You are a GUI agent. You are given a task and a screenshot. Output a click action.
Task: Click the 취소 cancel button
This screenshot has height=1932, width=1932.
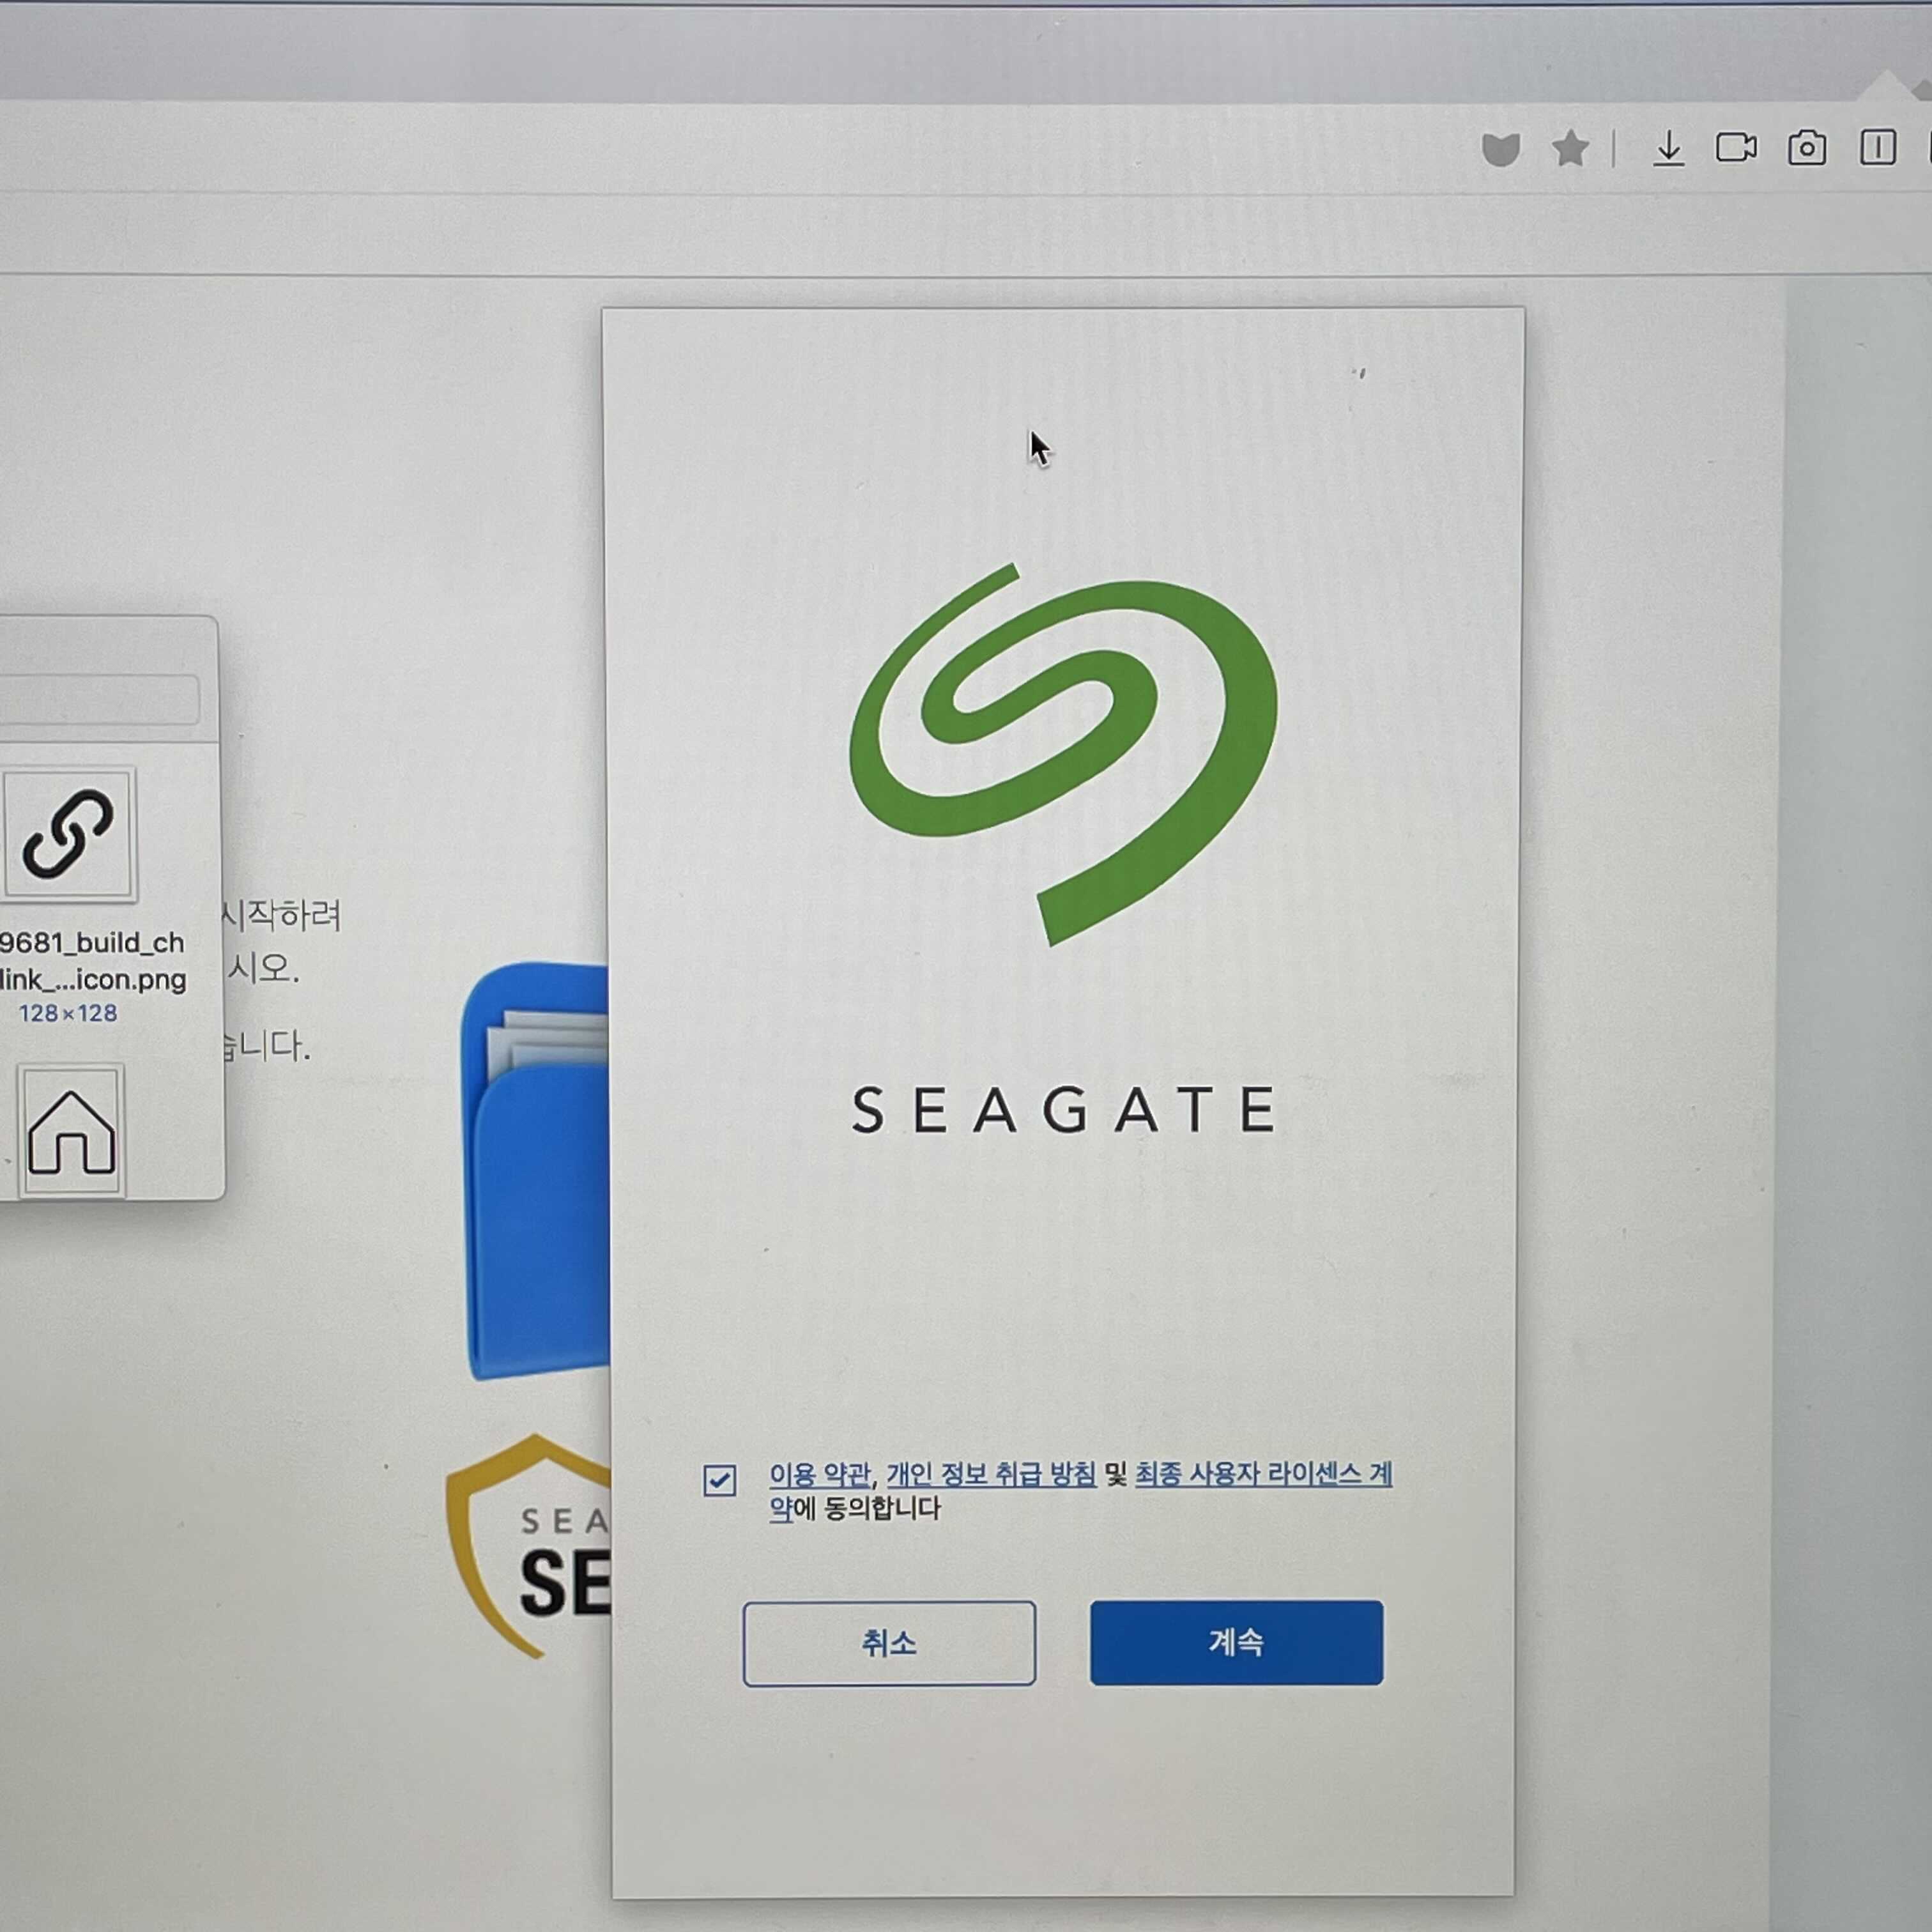click(x=889, y=1643)
